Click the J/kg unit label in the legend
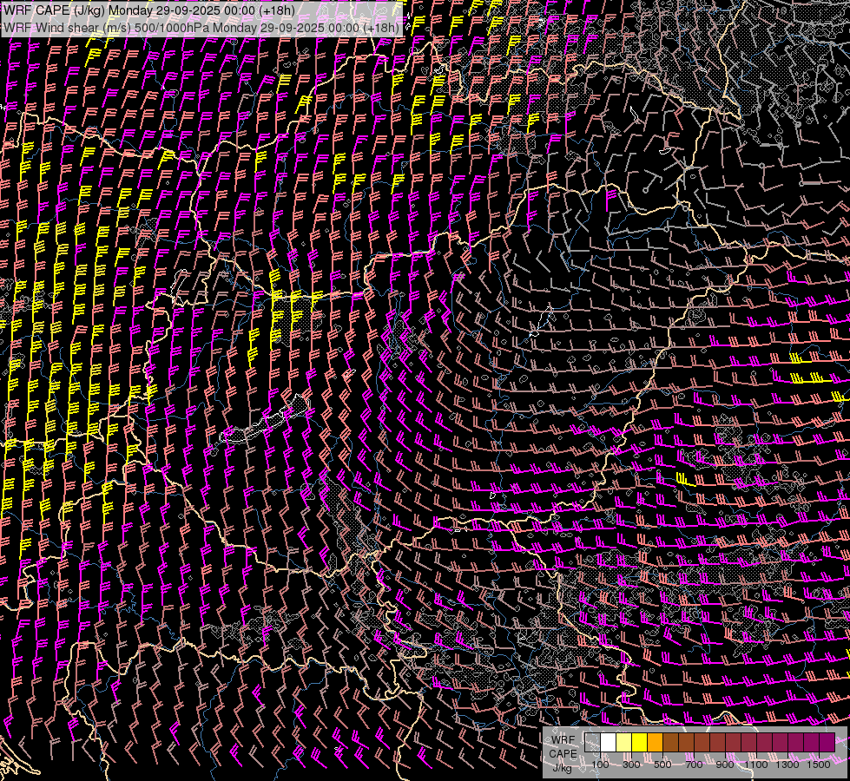 563,767
